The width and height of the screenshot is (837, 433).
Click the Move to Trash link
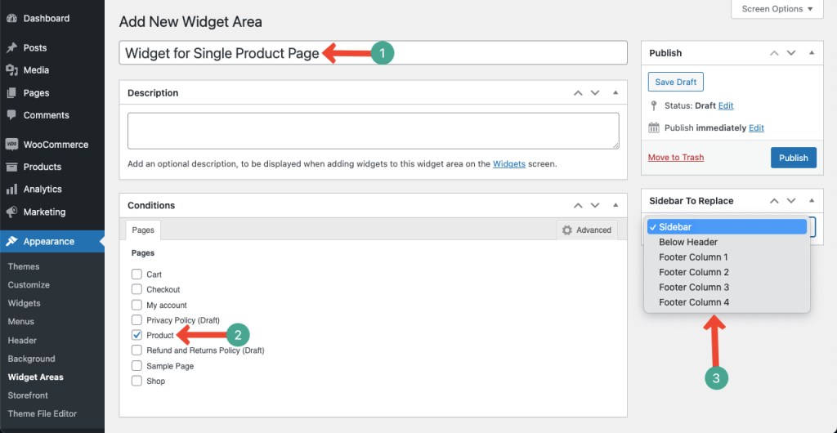coord(676,158)
